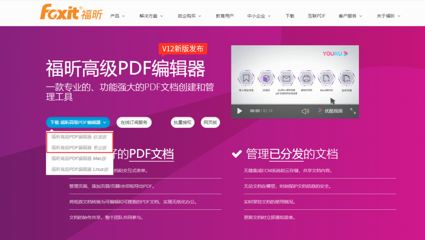Click the text 更新文档时立即通知读者。
Screen dimensions: 425x240
270,217
